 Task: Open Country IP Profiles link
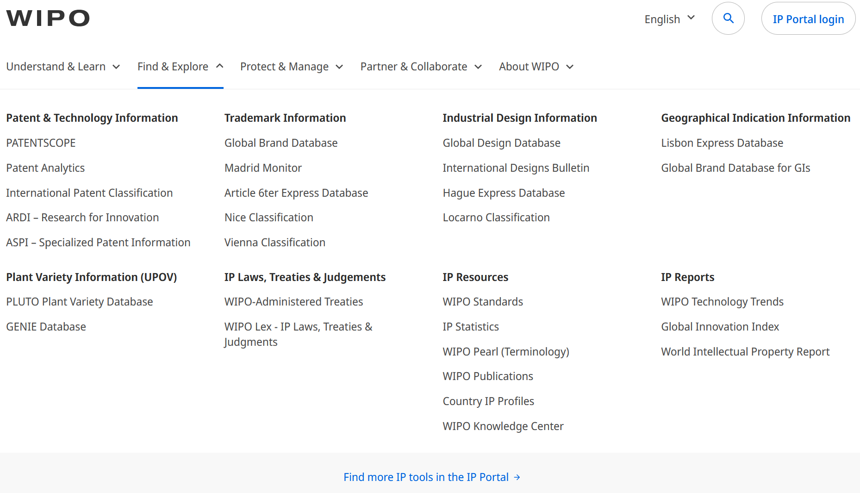488,401
